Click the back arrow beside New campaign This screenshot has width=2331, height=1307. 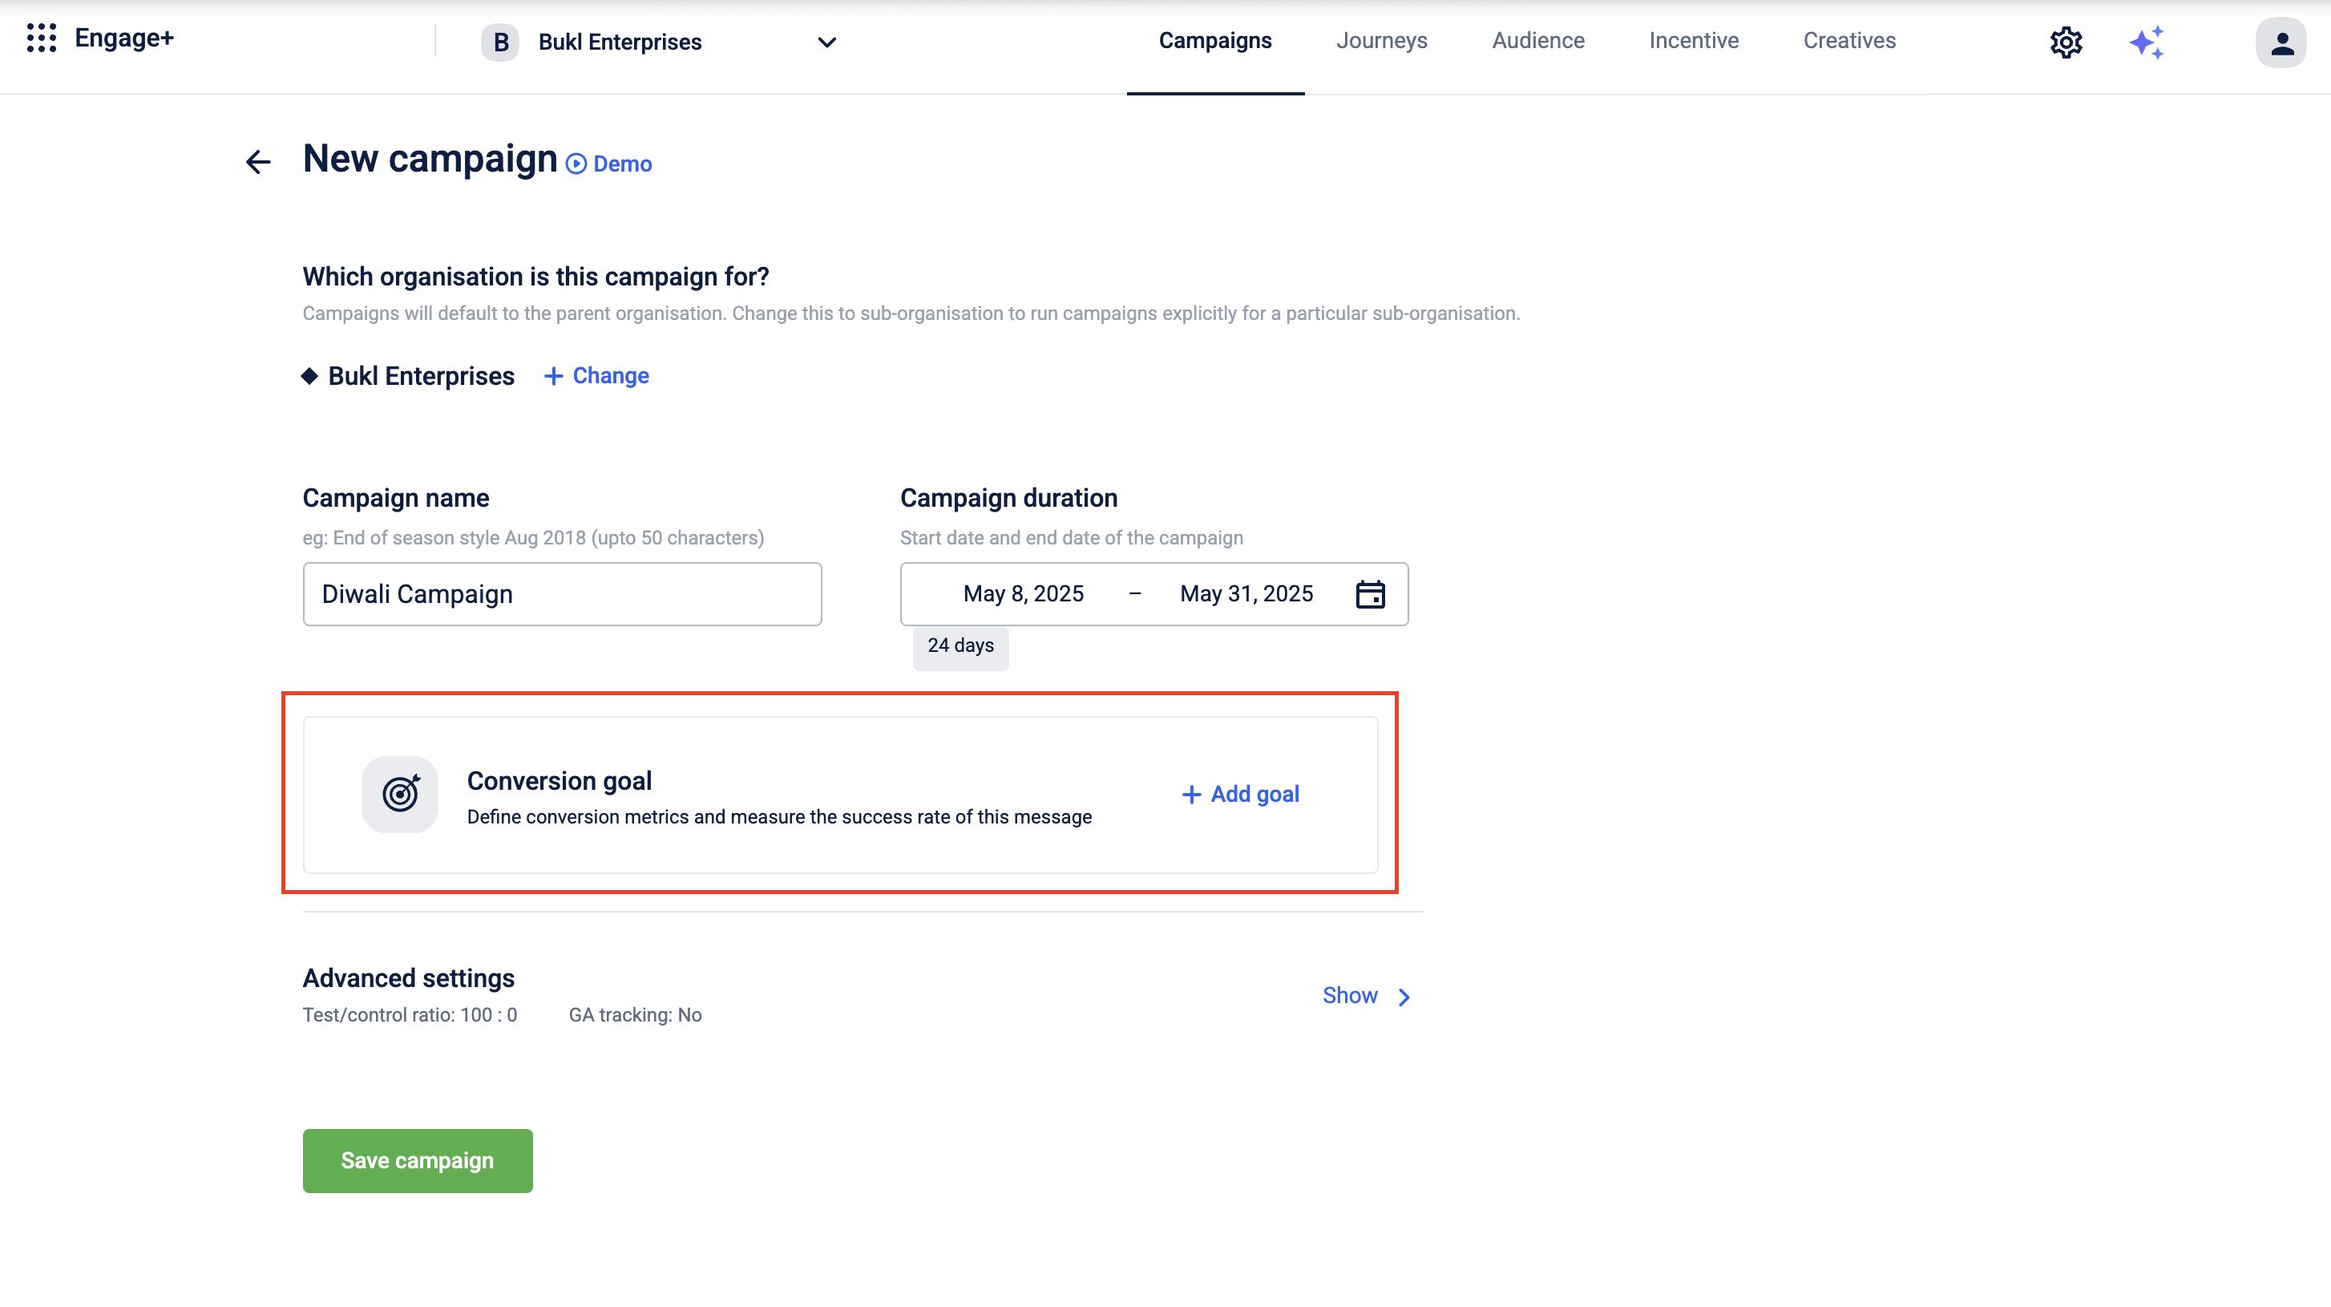pos(258,162)
